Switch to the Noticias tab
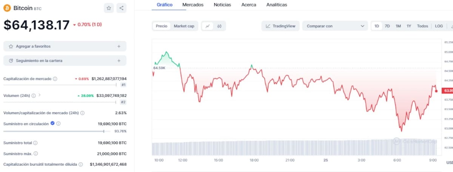The image size is (453, 172). [222, 5]
